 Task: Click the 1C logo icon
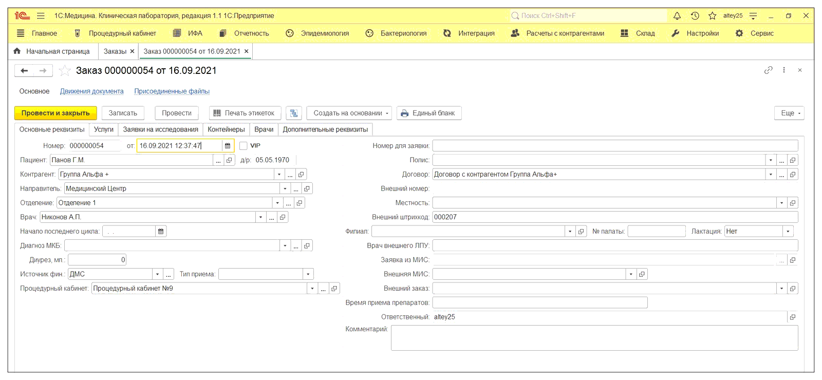click(x=22, y=16)
